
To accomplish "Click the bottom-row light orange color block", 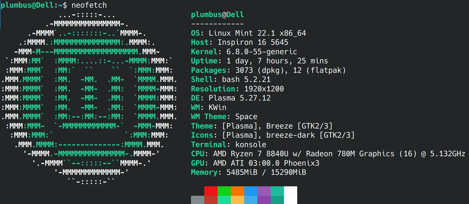I will (237, 200).
